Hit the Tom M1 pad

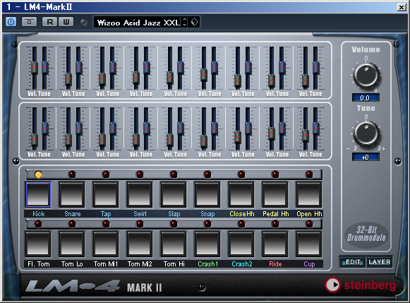point(106,244)
